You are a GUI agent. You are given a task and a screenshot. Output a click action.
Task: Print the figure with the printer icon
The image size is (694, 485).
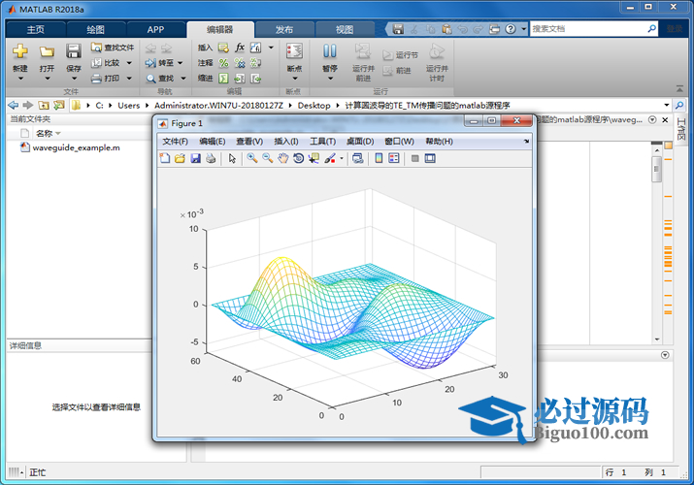pyautogui.click(x=211, y=158)
